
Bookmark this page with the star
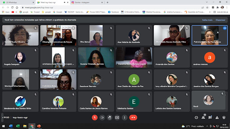tap(207, 8)
